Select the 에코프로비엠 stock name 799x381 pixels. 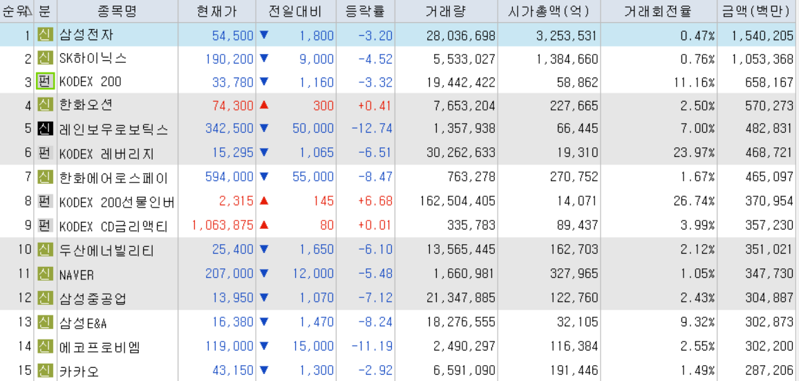tap(100, 347)
